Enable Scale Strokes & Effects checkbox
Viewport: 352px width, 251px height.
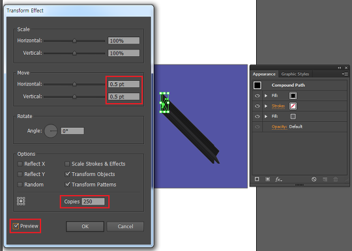click(67, 164)
